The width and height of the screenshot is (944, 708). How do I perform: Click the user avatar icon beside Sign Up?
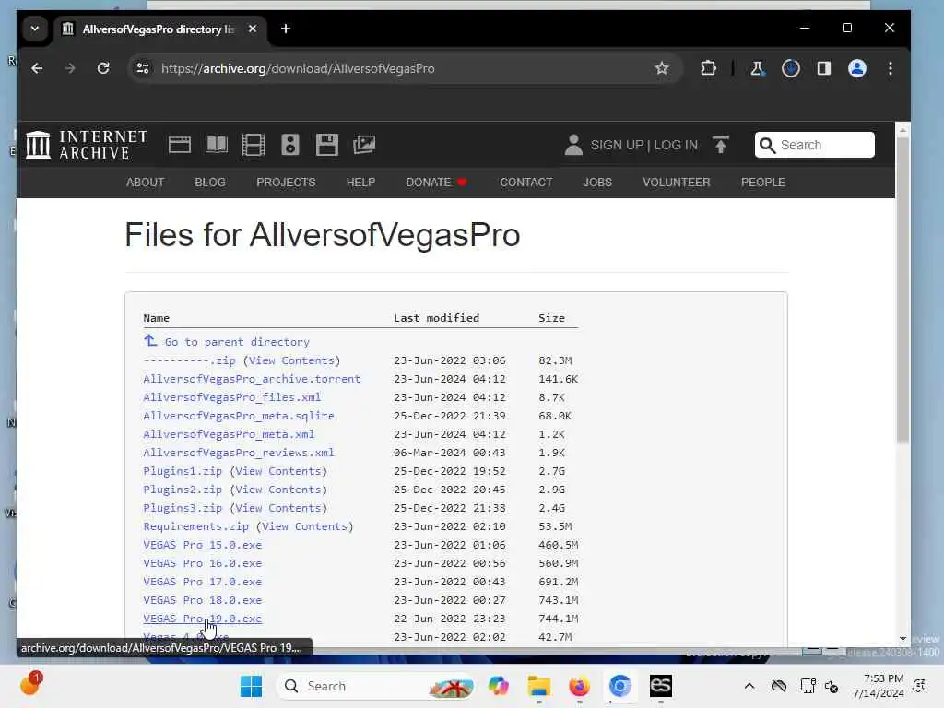(573, 145)
